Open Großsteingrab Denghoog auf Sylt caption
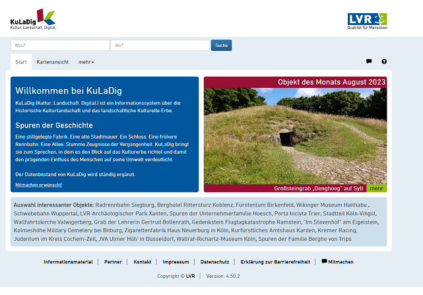Screen dimensions: 423x295 (x=319, y=188)
